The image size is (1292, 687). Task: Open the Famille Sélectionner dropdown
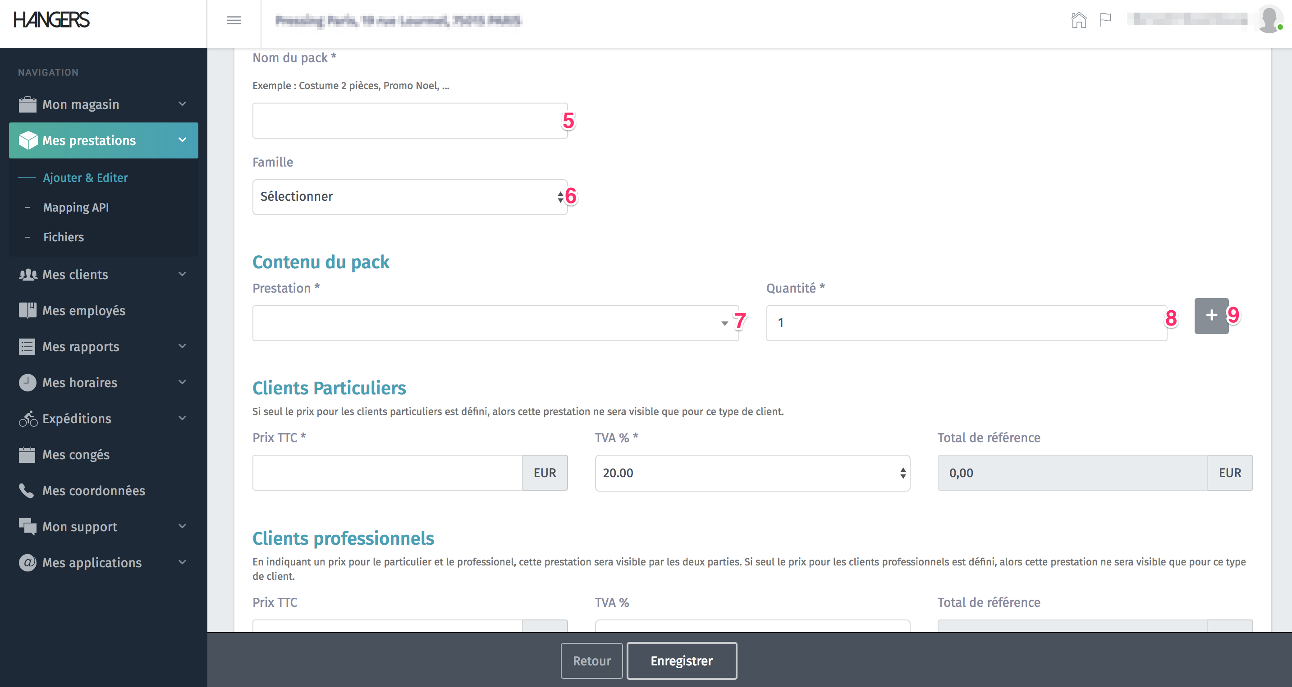[409, 197]
